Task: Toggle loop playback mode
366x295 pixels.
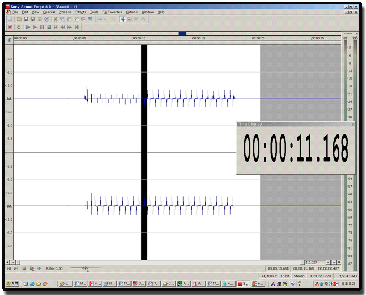Action: point(19,27)
